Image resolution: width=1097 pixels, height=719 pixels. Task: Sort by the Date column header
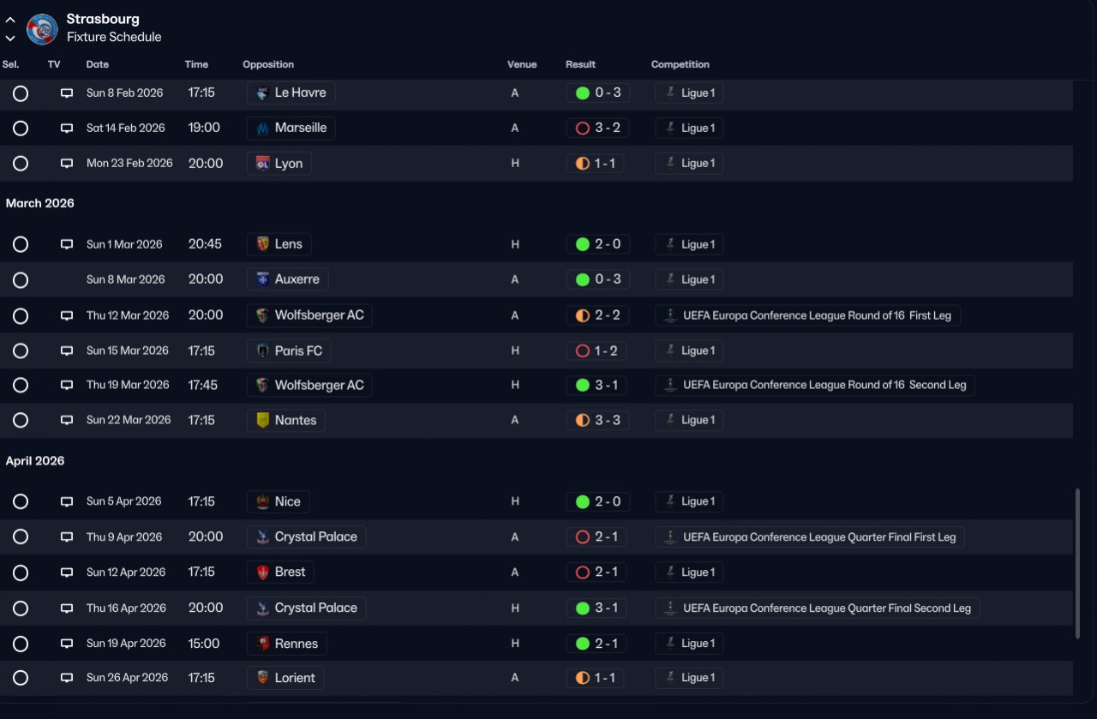click(98, 64)
